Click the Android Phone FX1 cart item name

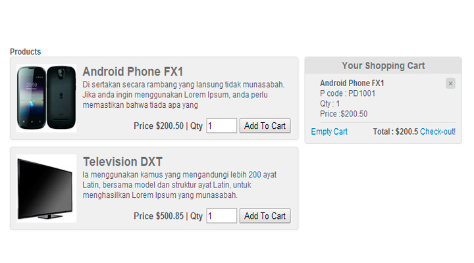click(x=352, y=83)
